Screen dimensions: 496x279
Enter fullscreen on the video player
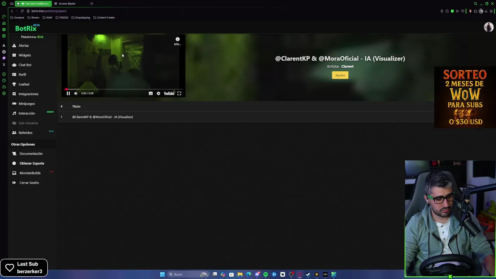(x=179, y=93)
